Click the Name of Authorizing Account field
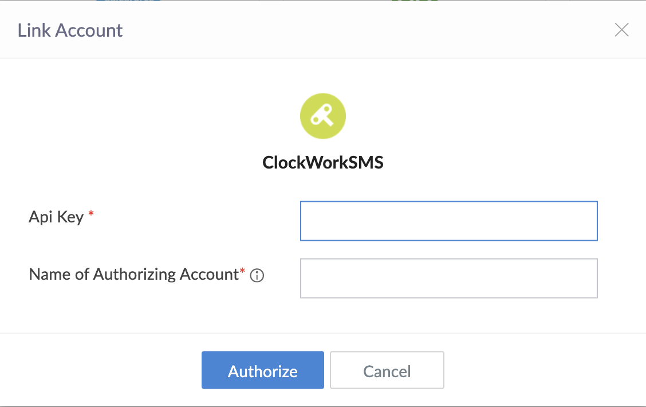 pos(448,278)
